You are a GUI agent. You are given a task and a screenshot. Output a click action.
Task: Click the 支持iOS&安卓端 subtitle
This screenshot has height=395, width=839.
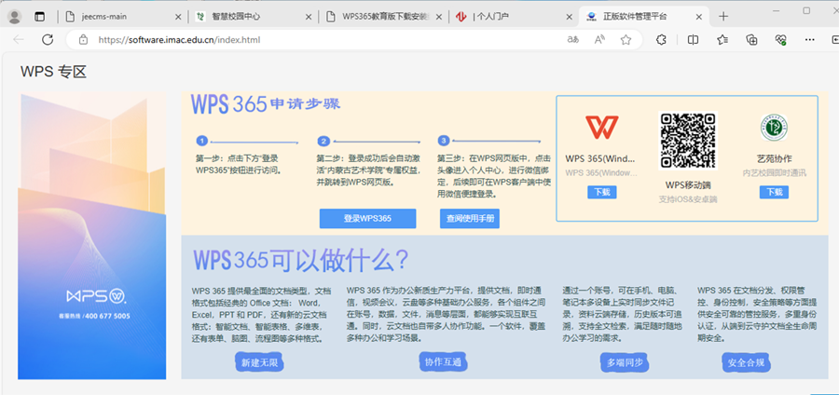(688, 198)
